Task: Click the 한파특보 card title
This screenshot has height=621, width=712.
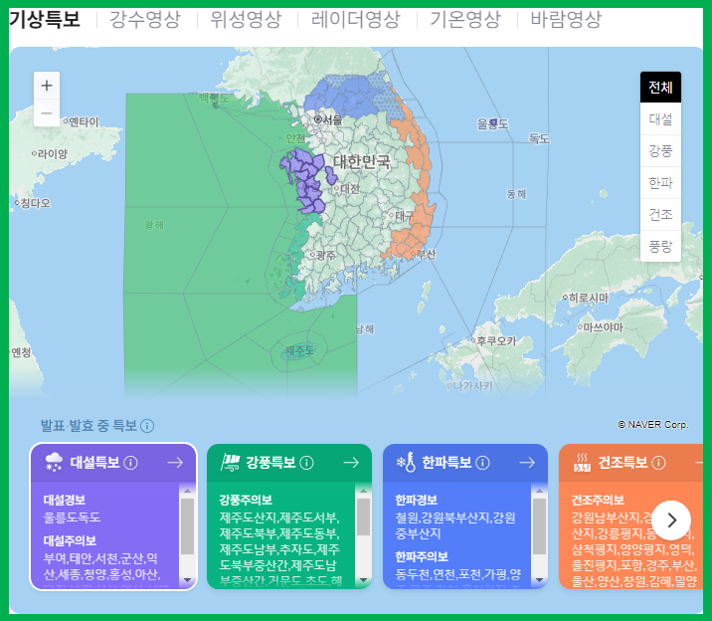Action: [446, 463]
